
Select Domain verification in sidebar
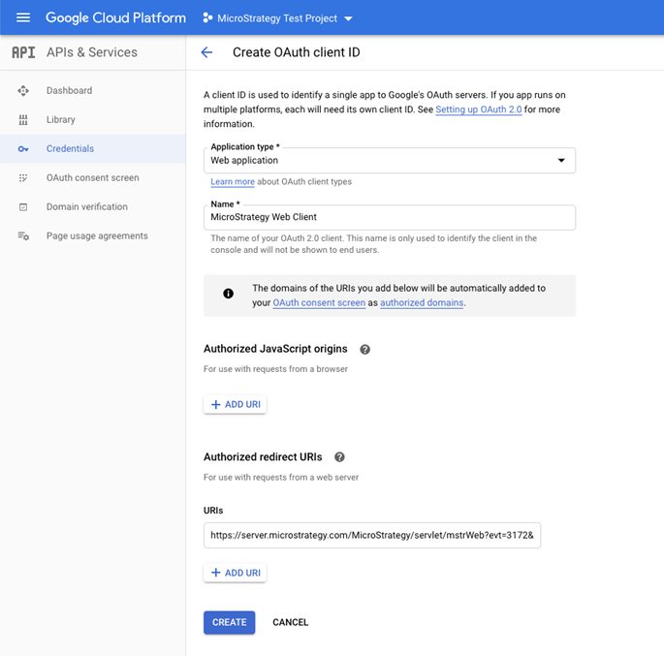point(86,207)
